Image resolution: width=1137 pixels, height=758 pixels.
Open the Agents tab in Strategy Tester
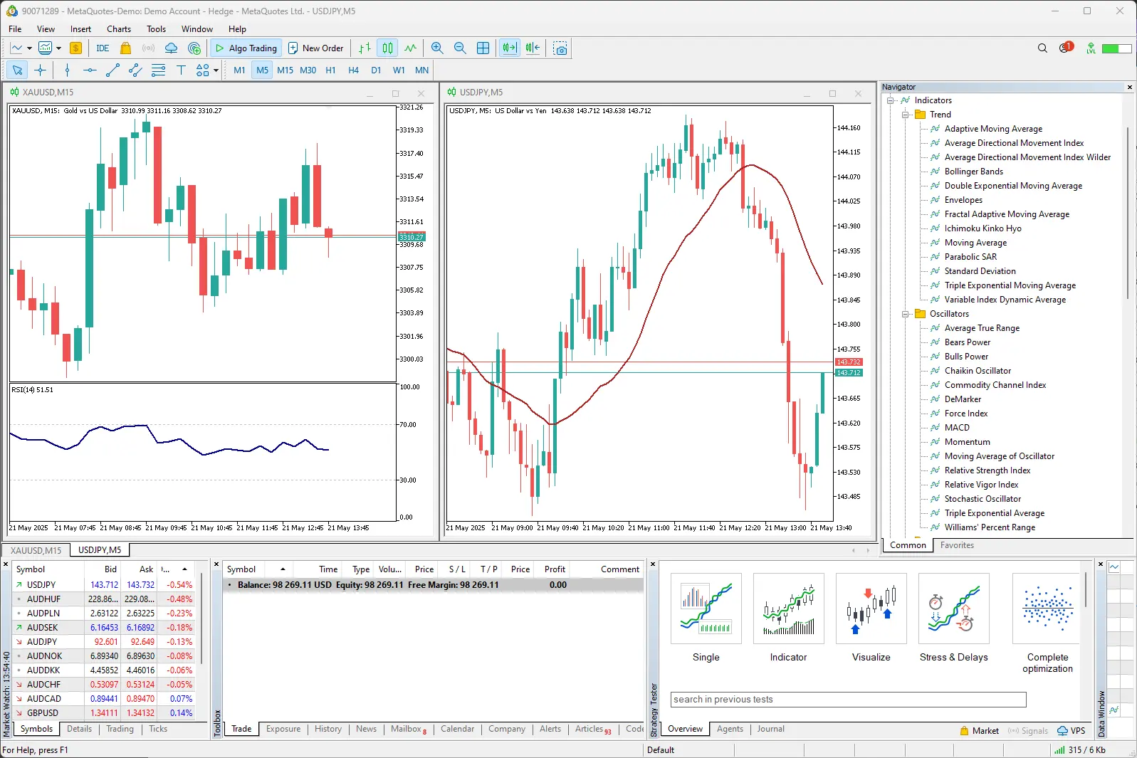[730, 729]
